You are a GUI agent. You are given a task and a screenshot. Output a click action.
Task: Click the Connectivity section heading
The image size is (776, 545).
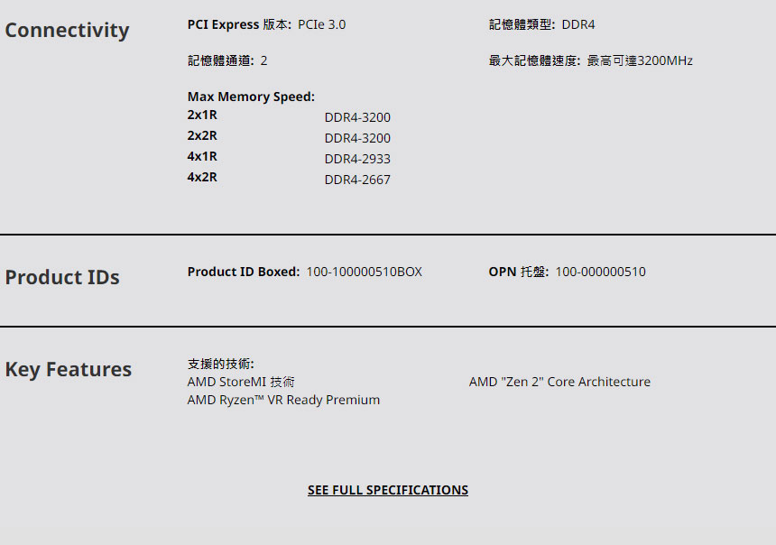[67, 30]
